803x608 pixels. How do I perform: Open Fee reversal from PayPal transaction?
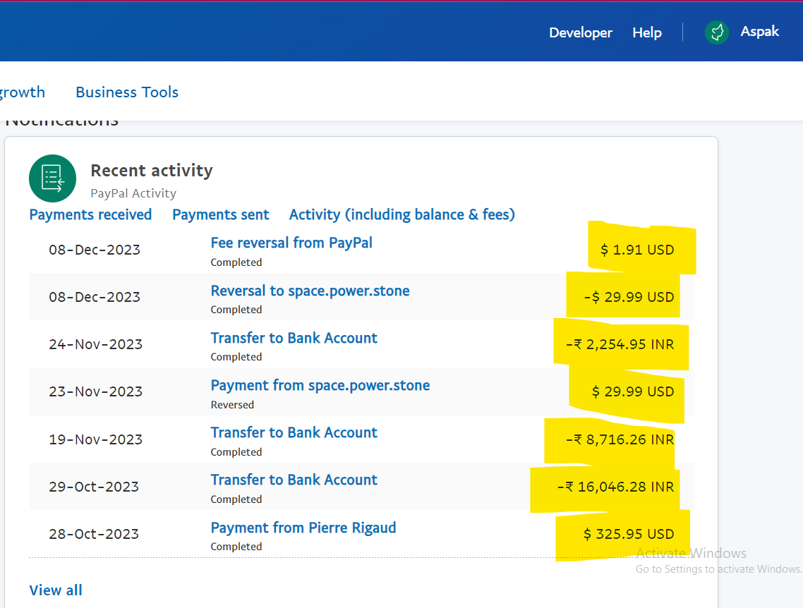coord(291,243)
